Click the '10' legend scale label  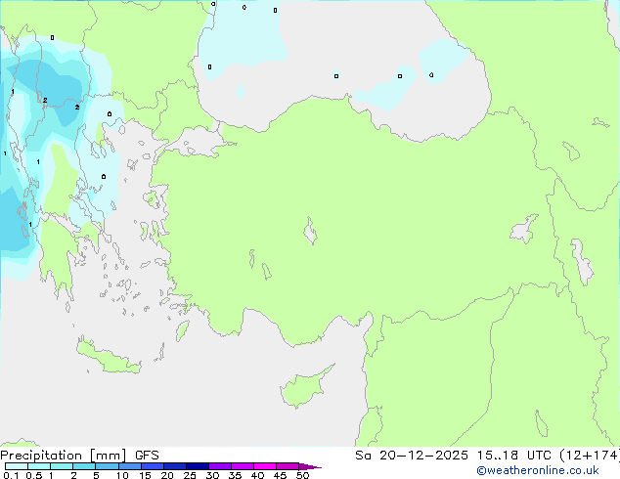(122, 475)
